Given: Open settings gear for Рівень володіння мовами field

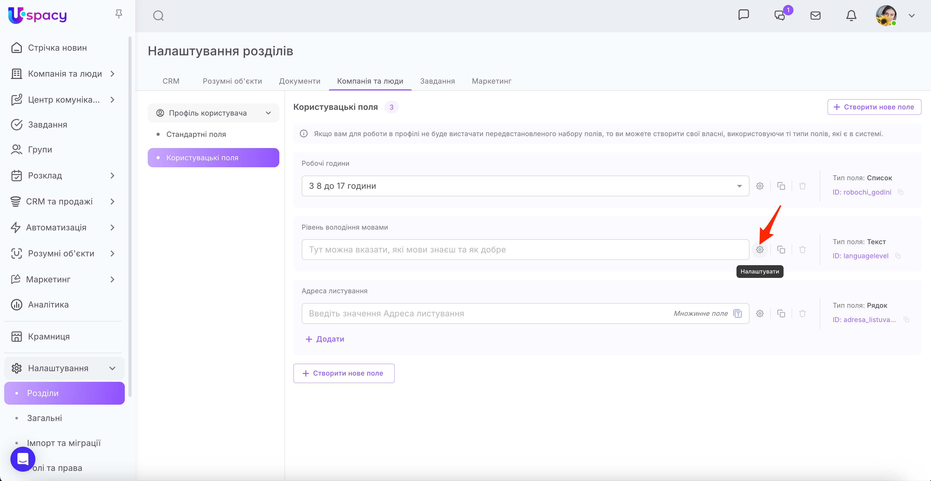Looking at the screenshot, I should tap(760, 249).
